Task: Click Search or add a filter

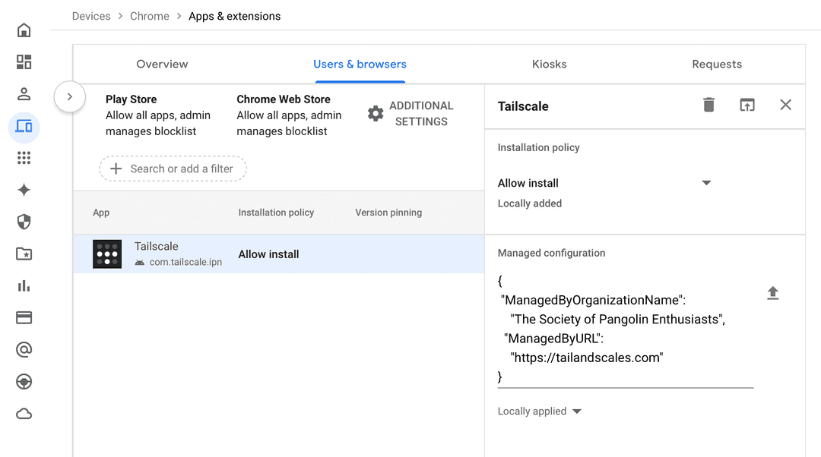Action: (x=173, y=169)
